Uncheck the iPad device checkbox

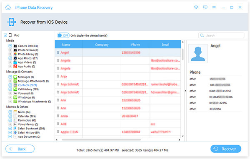point(5,35)
